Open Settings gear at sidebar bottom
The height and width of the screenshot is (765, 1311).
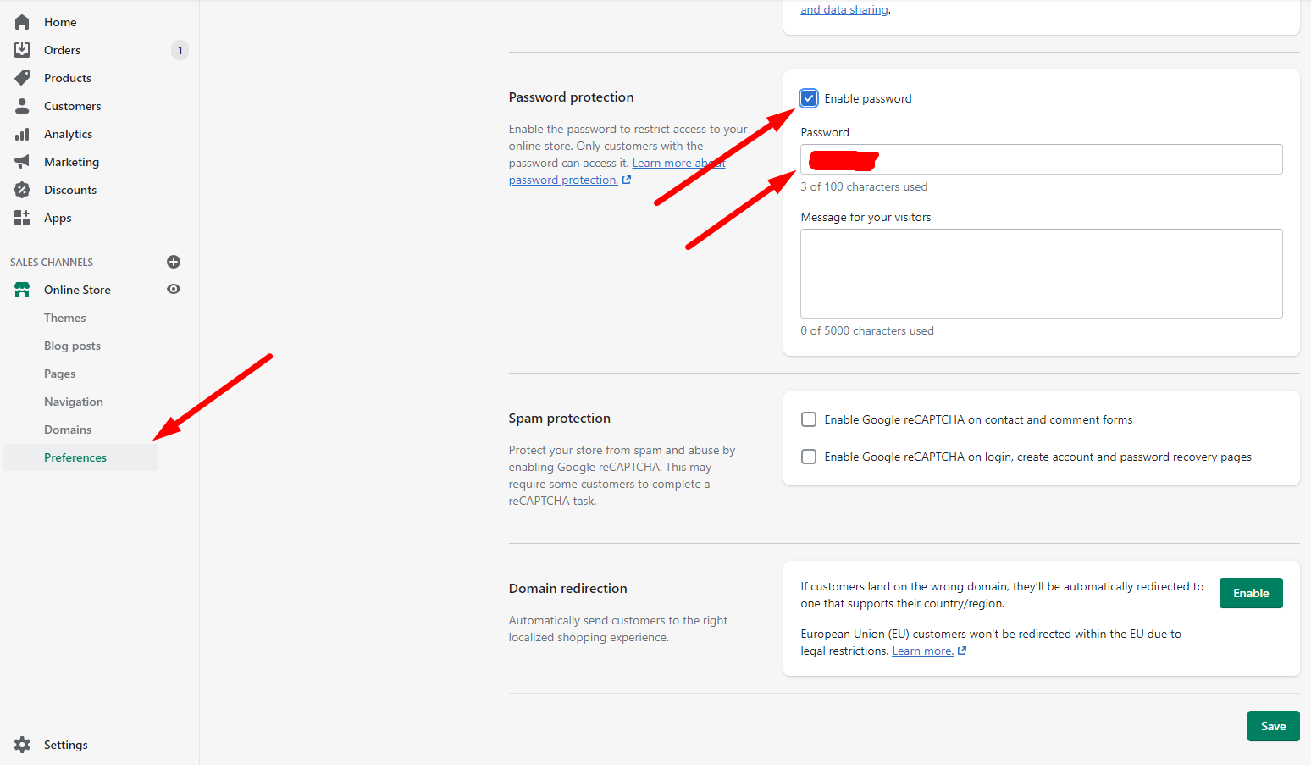click(22, 745)
